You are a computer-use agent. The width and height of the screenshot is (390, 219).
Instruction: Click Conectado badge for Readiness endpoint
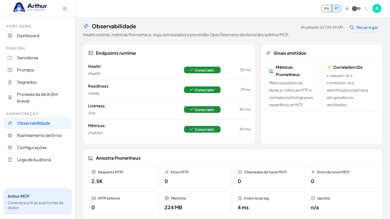pos(202,90)
